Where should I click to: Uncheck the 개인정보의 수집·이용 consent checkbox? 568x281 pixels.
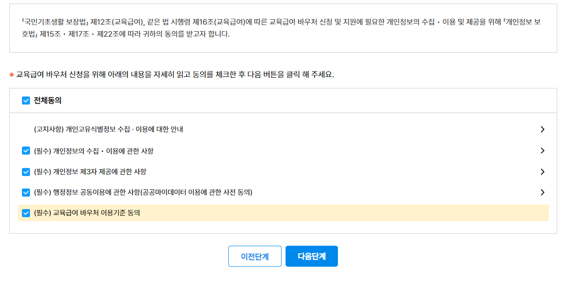[x=26, y=151]
